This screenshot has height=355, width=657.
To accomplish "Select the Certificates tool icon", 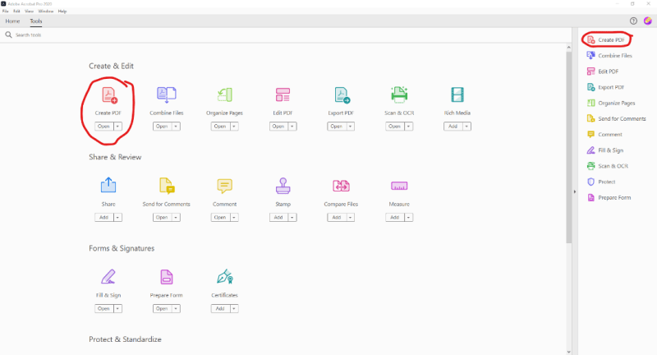I will tap(225, 277).
